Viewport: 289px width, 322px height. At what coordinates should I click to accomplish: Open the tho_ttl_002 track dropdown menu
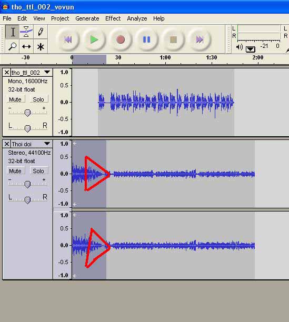pos(47,72)
